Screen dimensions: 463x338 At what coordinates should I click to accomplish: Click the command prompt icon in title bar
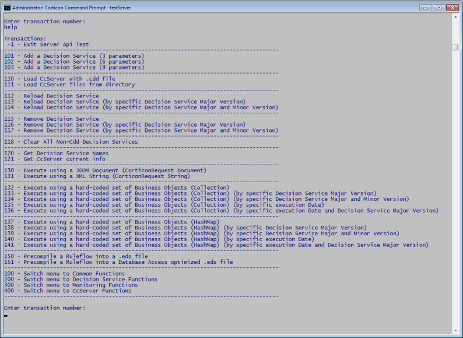pos(7,8)
